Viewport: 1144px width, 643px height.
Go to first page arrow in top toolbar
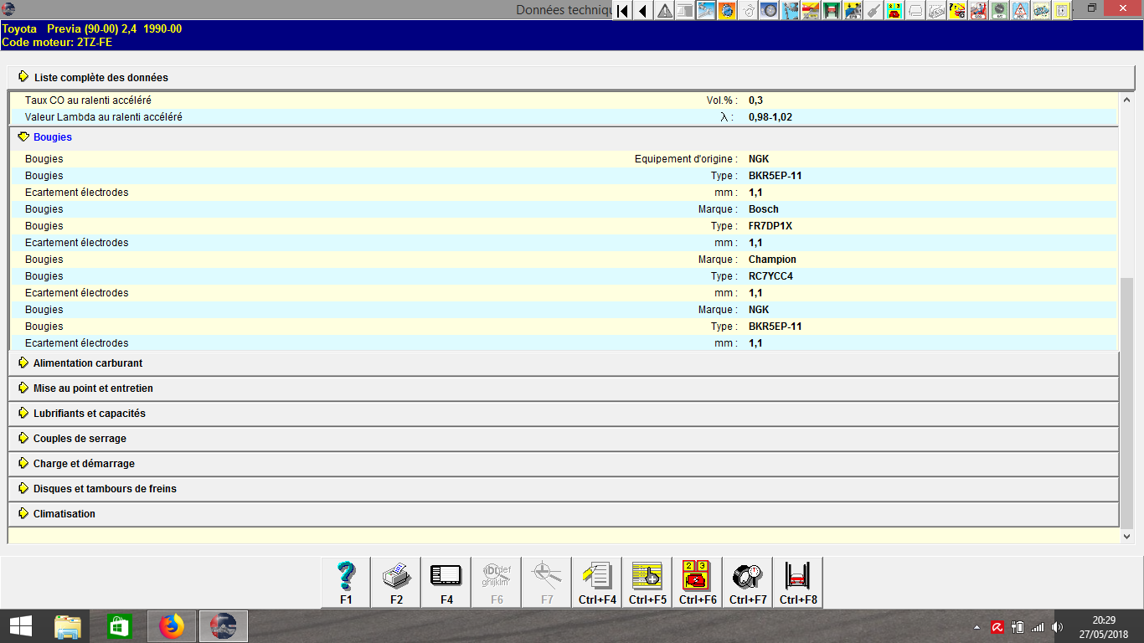(621, 11)
